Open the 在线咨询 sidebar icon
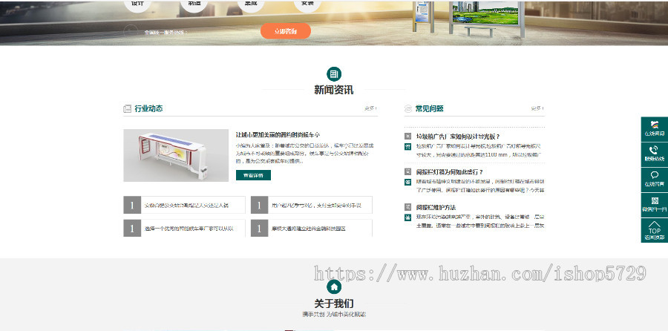This screenshot has width=668, height=331. 655,129
